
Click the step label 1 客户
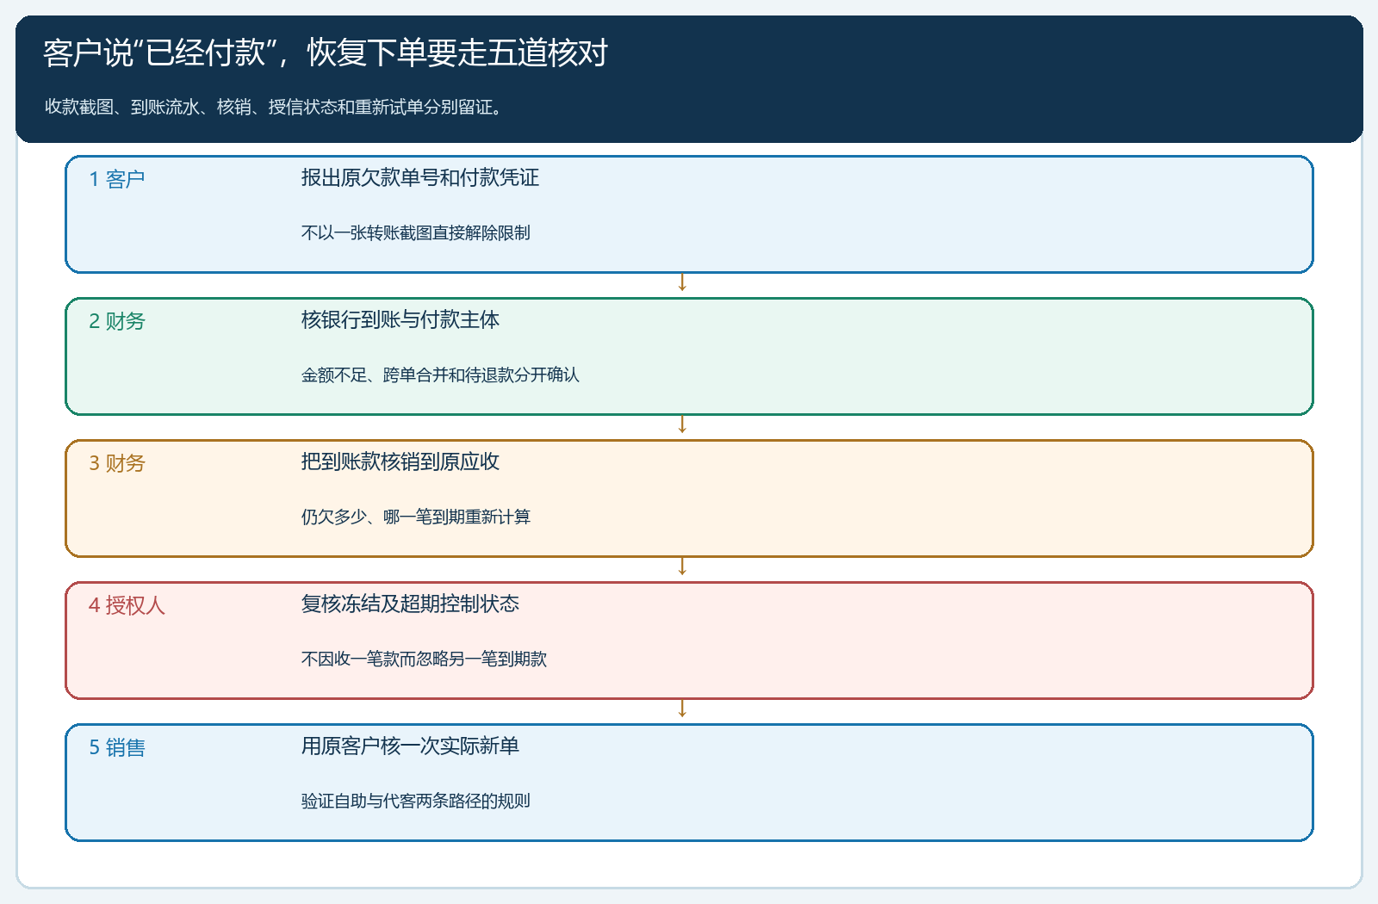(x=117, y=179)
